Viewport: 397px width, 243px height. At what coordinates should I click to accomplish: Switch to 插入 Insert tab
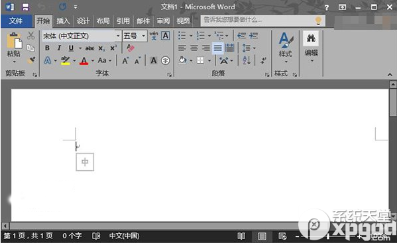[x=63, y=21]
